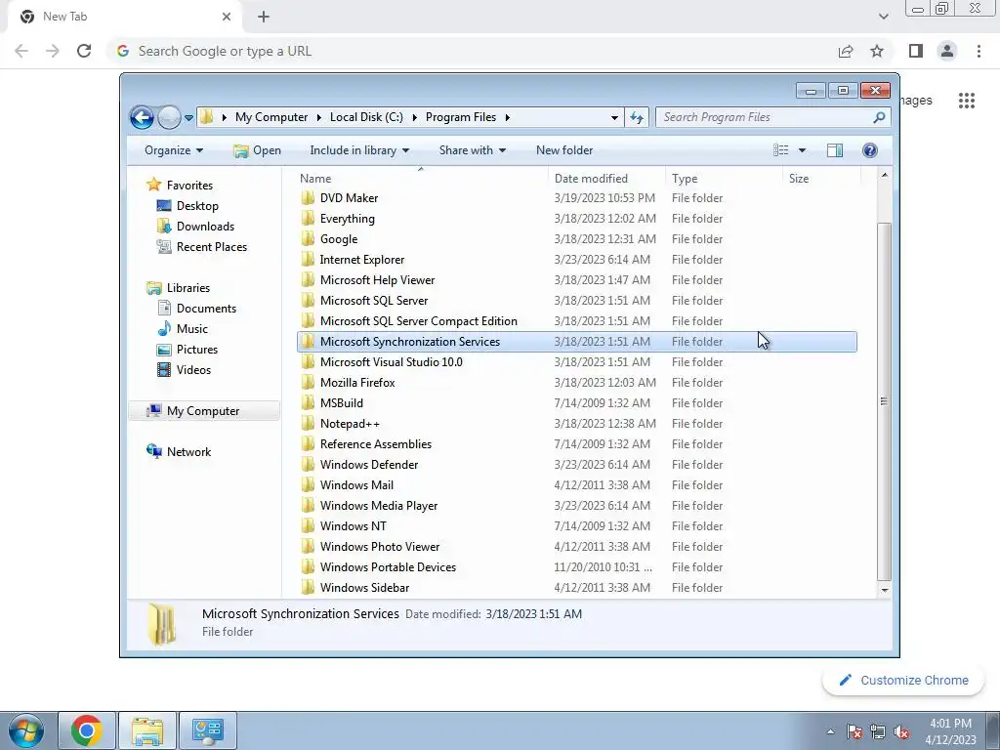The width and height of the screenshot is (1000, 750).
Task: Expand the Share with menu
Action: [472, 150]
